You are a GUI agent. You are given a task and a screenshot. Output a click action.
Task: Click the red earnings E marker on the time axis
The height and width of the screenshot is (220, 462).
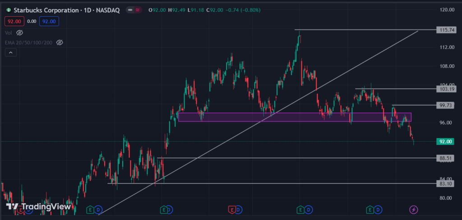coord(231,210)
